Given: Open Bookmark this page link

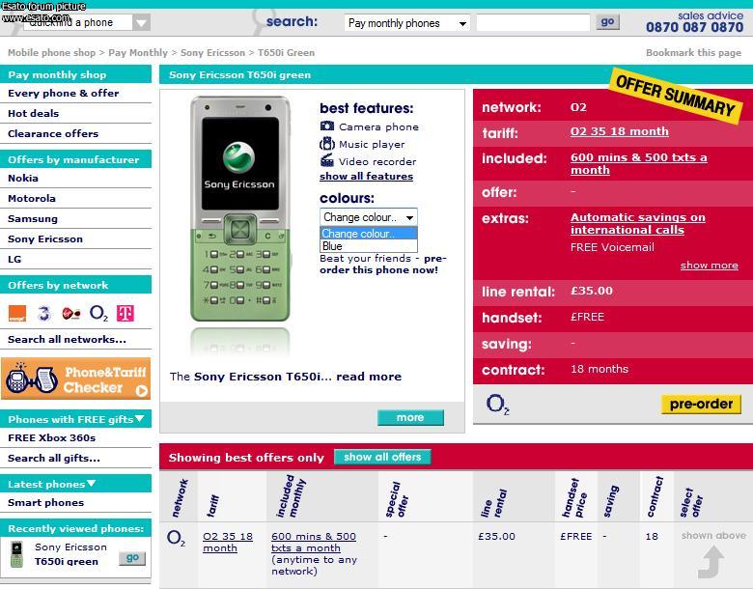Looking at the screenshot, I should click(693, 52).
